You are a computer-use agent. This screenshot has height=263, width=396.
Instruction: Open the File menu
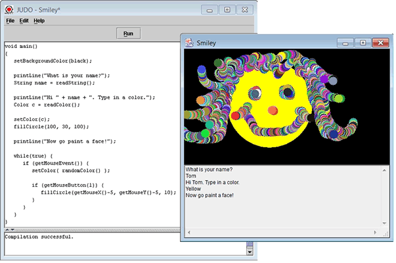[11, 20]
